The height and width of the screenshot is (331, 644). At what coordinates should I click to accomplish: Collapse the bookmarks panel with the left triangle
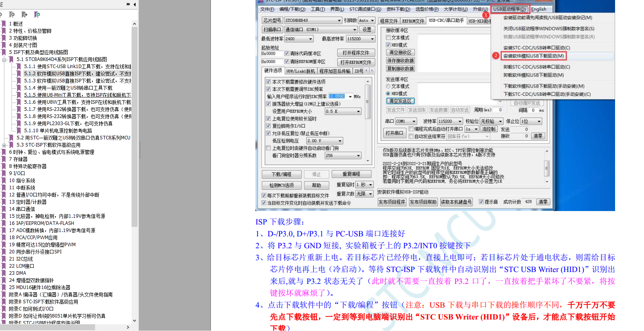[x=135, y=4]
